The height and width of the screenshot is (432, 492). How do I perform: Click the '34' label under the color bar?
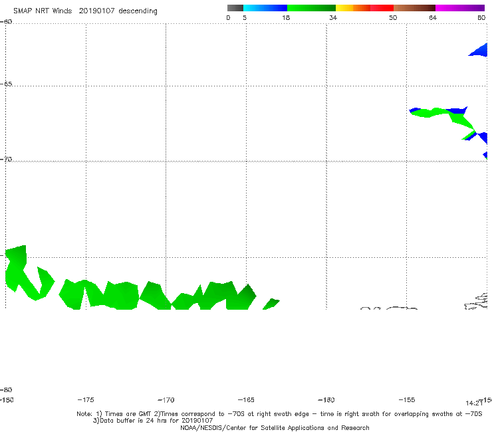333,17
